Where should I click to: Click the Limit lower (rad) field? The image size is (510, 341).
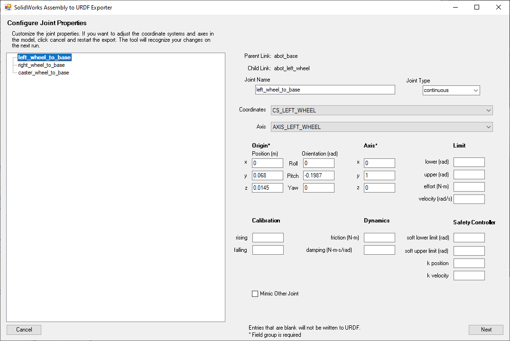pos(469,162)
